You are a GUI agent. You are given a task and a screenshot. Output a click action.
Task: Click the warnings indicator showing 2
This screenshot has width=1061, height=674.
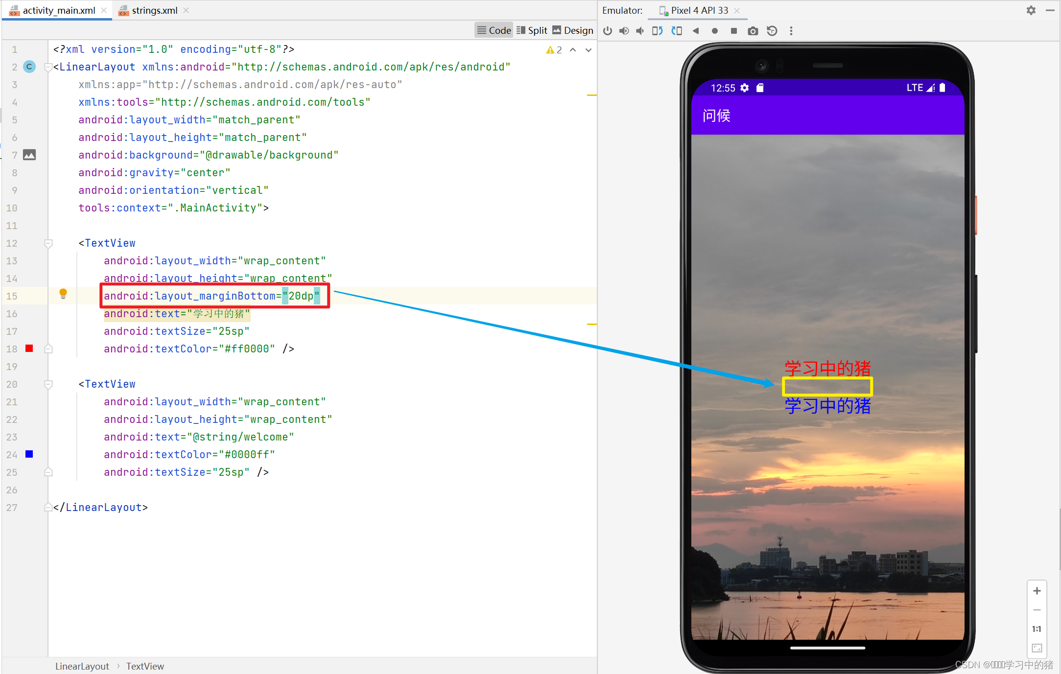tap(554, 50)
